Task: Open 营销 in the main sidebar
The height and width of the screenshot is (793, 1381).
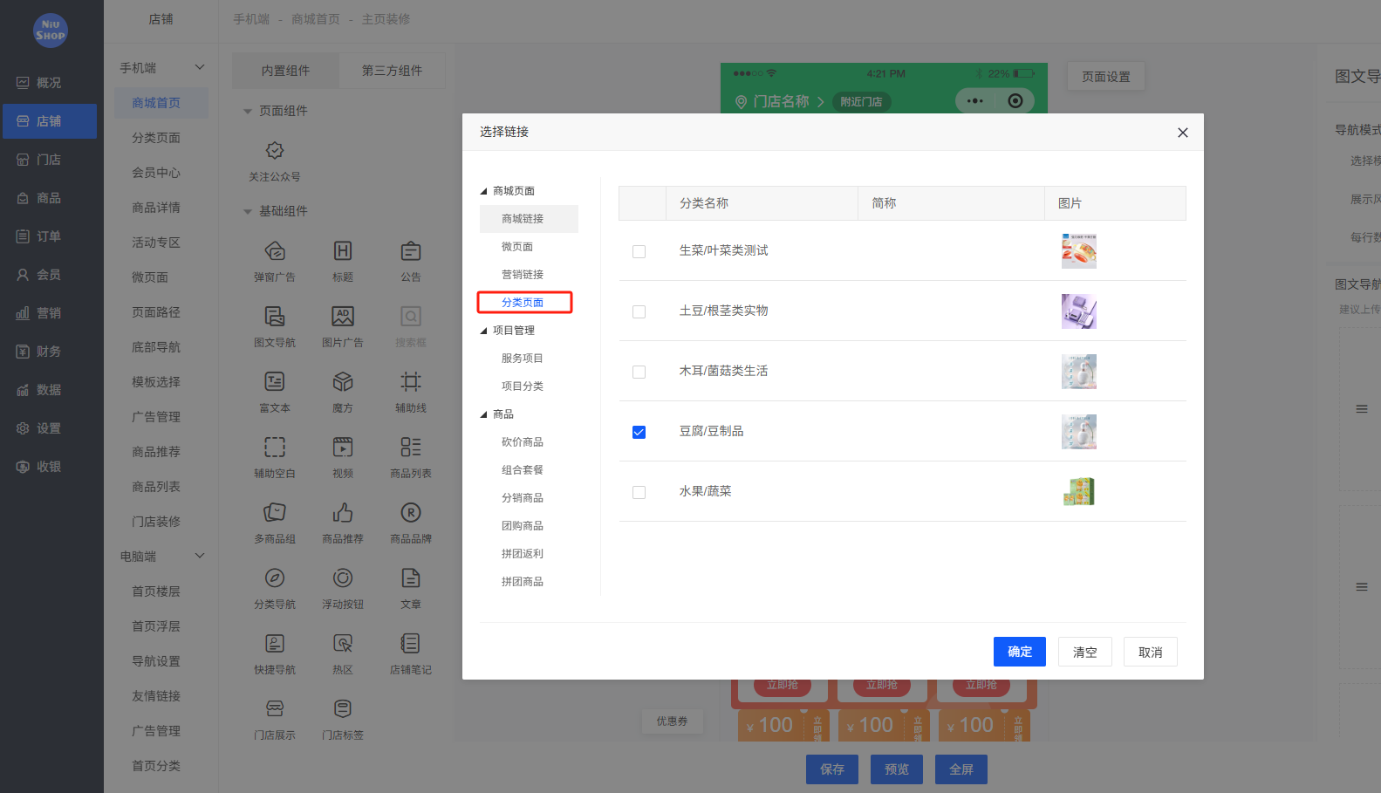Action: coord(50,313)
